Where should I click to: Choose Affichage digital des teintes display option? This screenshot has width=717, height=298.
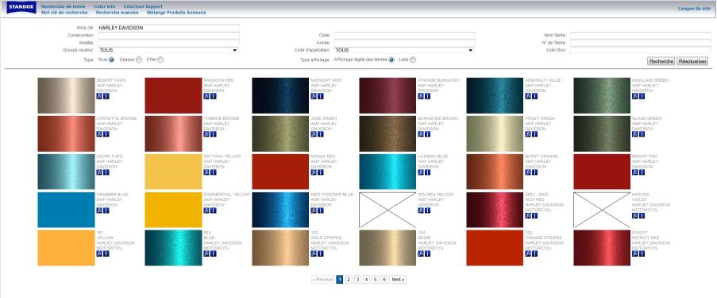391,60
